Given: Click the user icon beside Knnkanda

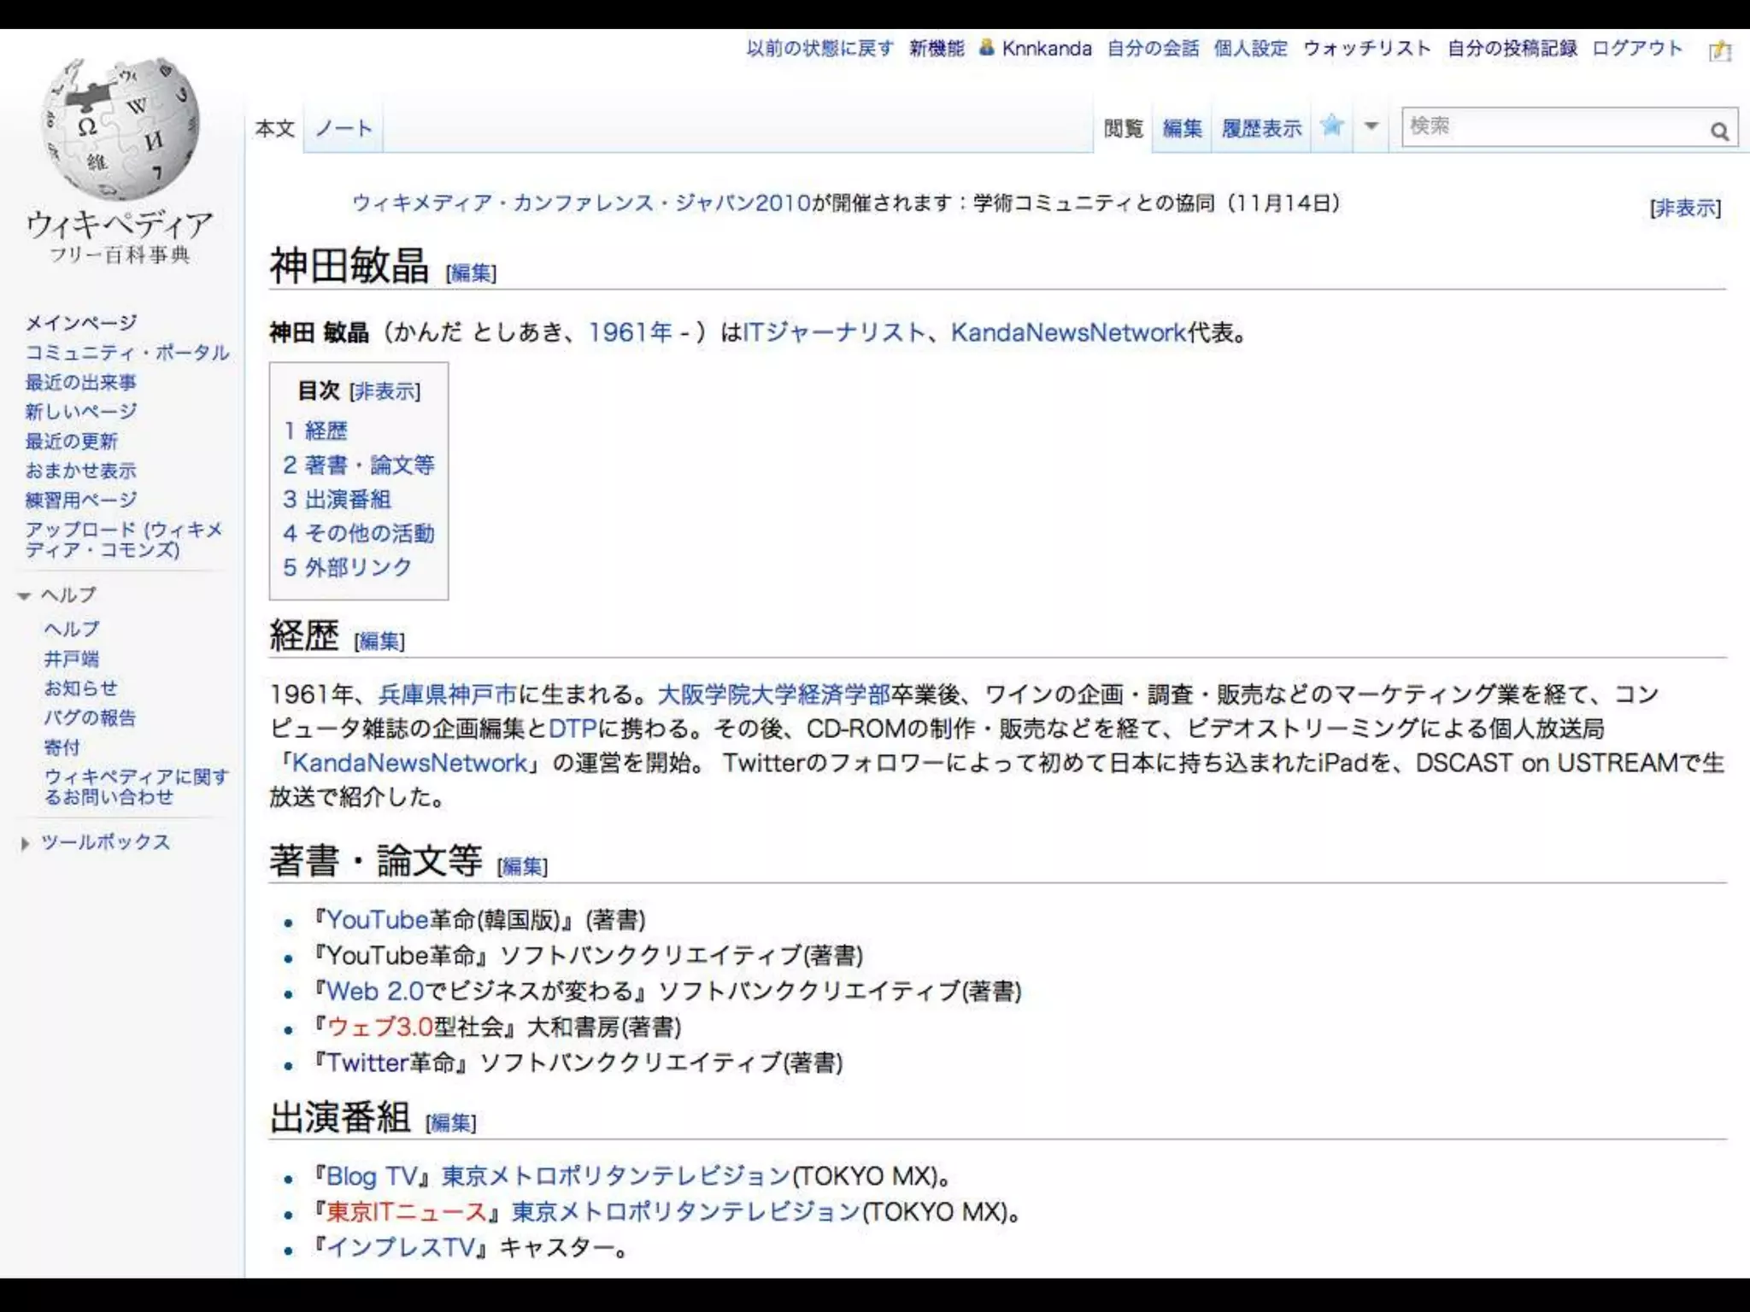Looking at the screenshot, I should (x=987, y=48).
